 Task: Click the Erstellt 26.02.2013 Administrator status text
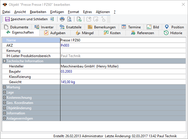[78, 136]
